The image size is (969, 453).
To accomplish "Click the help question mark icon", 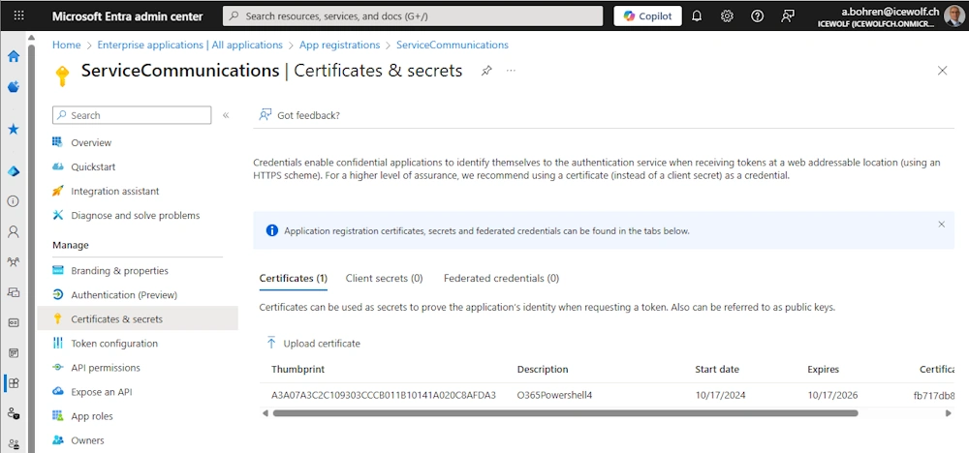I will [x=757, y=16].
